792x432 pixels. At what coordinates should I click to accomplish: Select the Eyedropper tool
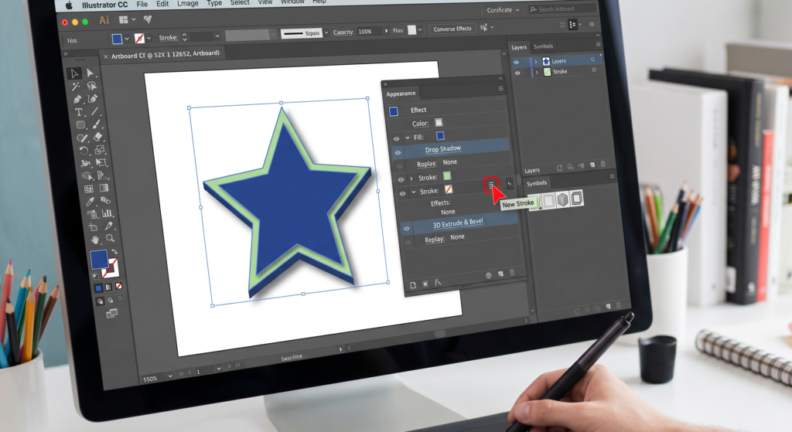tap(90, 202)
